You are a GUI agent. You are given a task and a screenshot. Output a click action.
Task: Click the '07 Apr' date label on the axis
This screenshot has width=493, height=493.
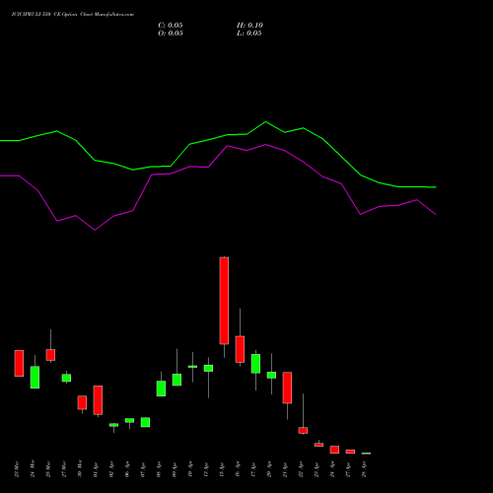[143, 469]
